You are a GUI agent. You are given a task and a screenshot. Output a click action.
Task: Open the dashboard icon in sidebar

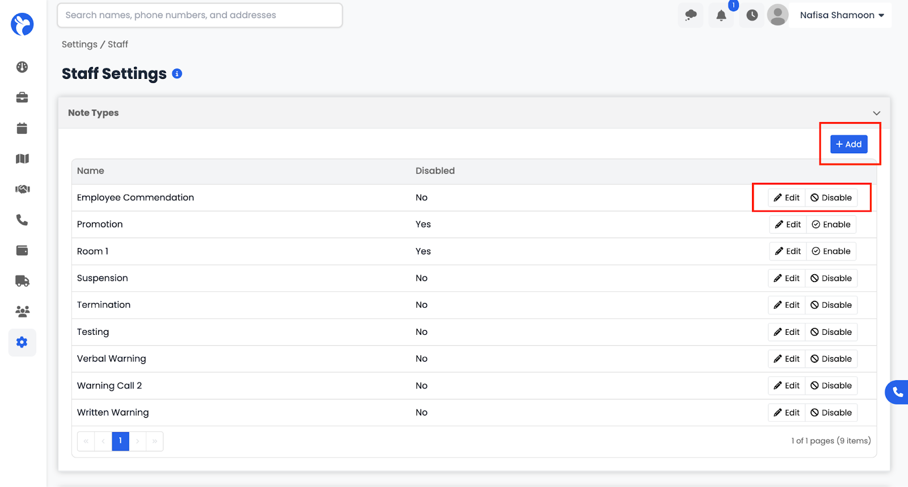click(x=22, y=67)
